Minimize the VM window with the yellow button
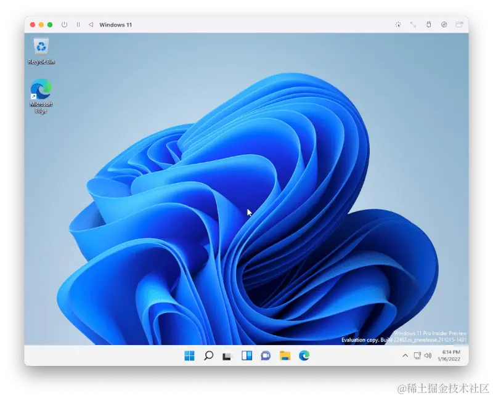493x398 pixels. [41, 25]
